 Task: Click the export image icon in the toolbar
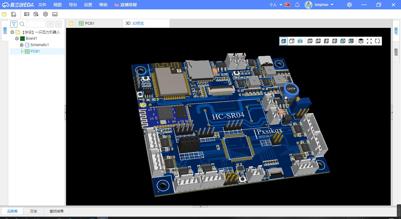(x=27, y=14)
